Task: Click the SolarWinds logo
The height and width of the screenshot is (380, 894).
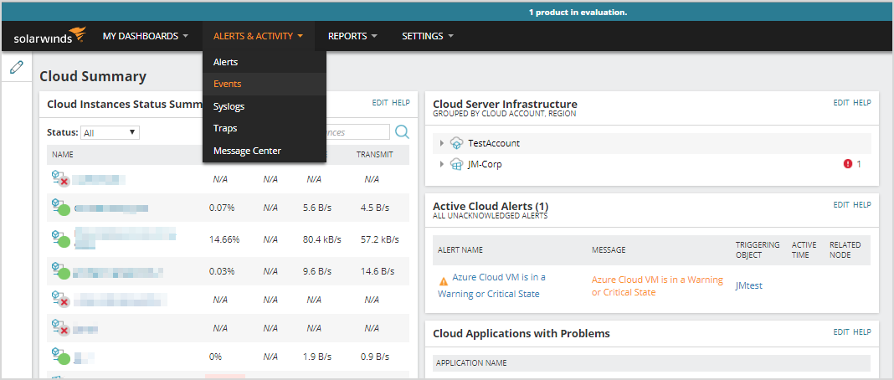Action: coord(49,36)
